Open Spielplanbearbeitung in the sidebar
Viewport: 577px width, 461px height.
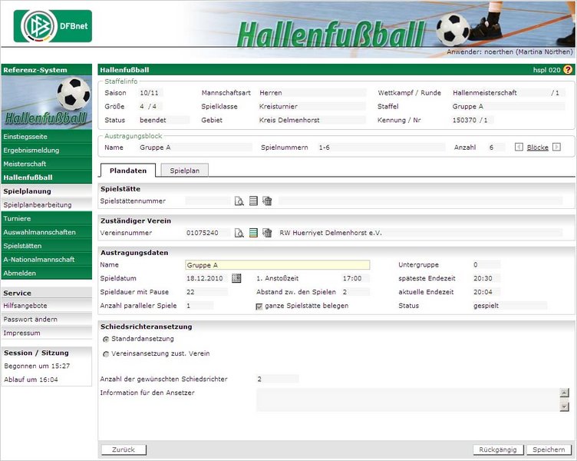coord(38,205)
